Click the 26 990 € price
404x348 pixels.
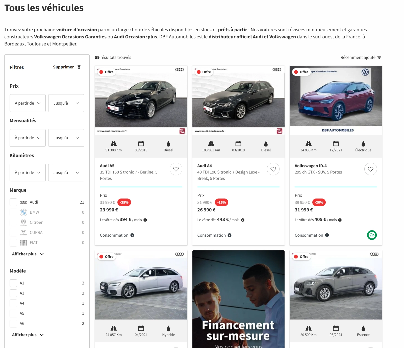(206, 210)
